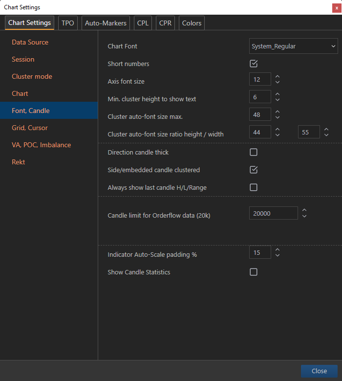The width and height of the screenshot is (342, 381).
Task: Enable Always show last candle H/L/Range
Action: point(254,187)
